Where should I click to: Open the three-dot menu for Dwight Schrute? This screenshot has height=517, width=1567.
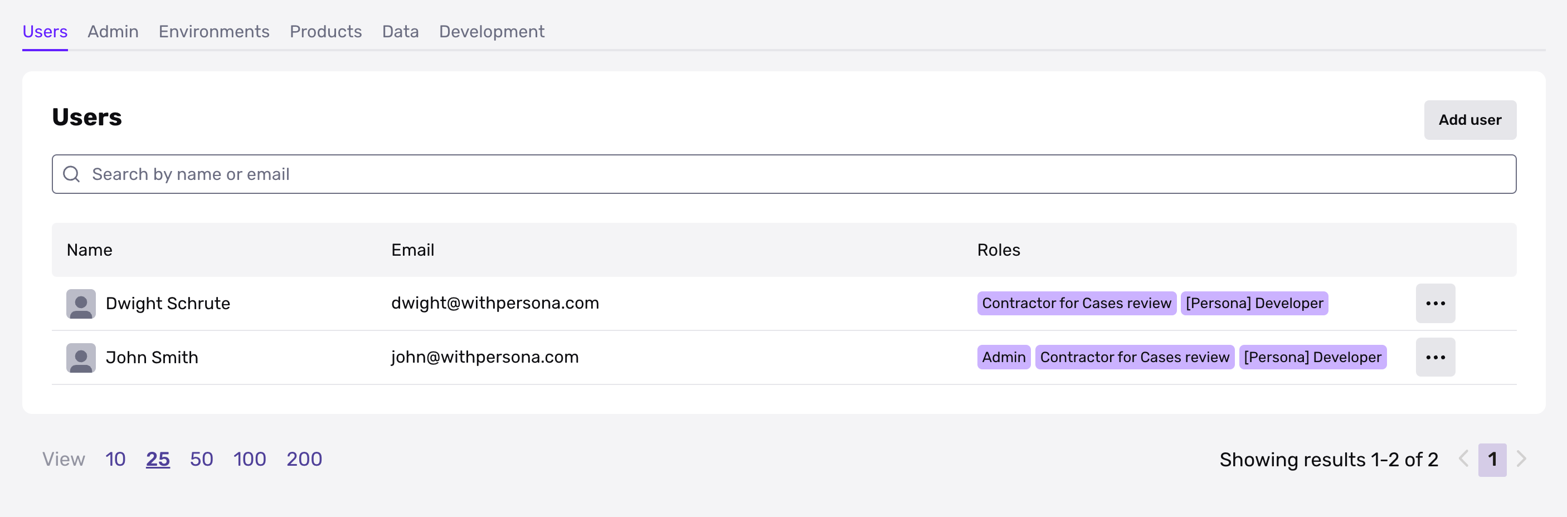tap(1435, 304)
